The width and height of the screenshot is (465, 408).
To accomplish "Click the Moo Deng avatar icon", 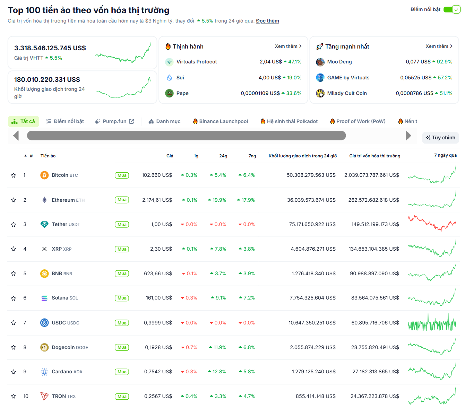I will [320, 62].
